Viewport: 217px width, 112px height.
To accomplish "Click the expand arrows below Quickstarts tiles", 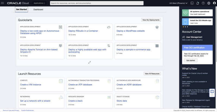I will coord(90,62).
